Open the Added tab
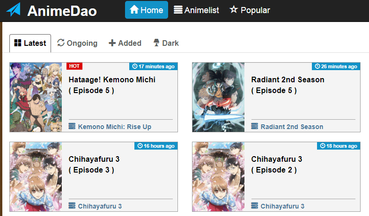The height and width of the screenshot is (216, 369). tap(125, 43)
